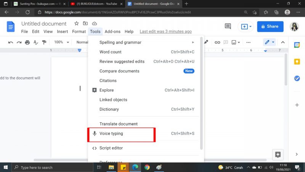Screen dimensions: 305x172
Task: Click the Spell check icon
Action: coord(36,42)
